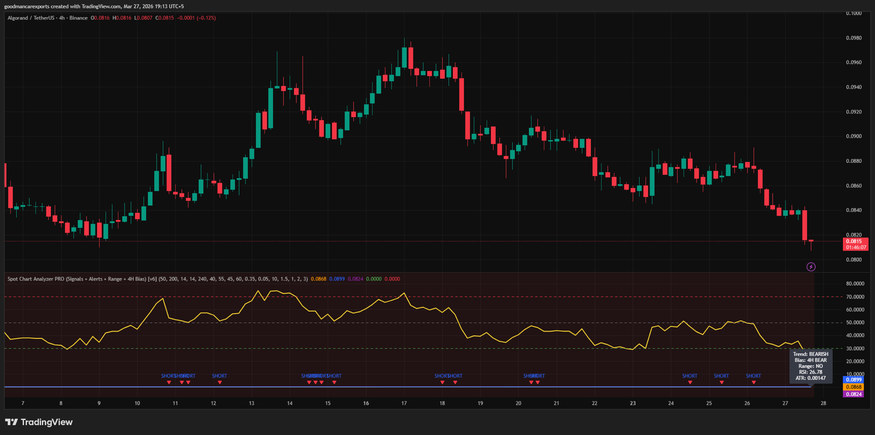Click the red SHORT arrow near date 12
Screen dimensions: 875x435
click(220, 382)
